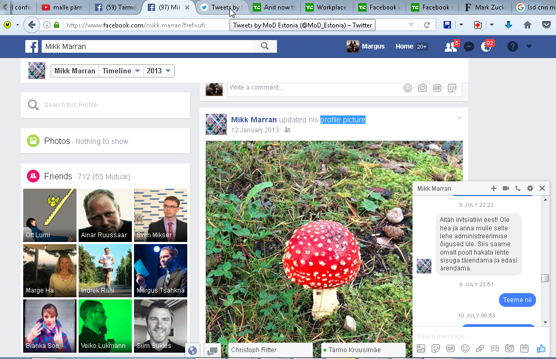
Task: Play a game from the chat toolbar
Action: (x=495, y=348)
